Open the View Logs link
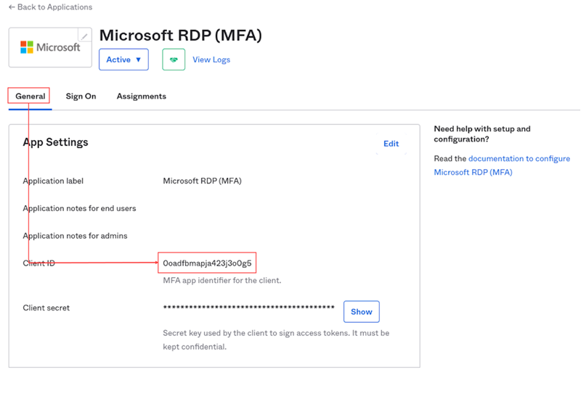This screenshot has width=581, height=394. [x=211, y=59]
